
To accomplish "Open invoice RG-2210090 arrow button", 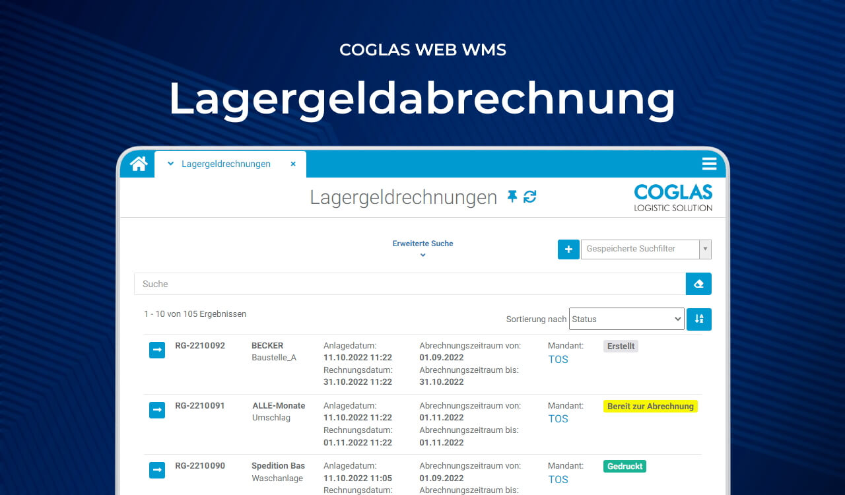I will 157,470.
